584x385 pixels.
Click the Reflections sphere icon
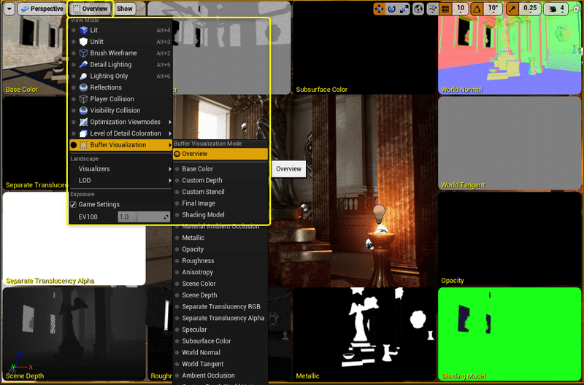pyautogui.click(x=83, y=87)
